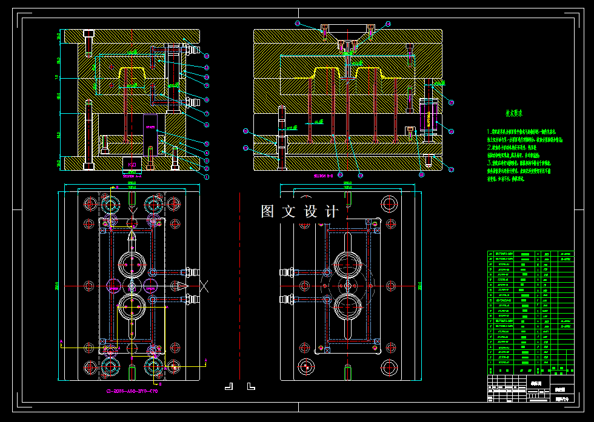This screenshot has height=422, width=594.
Task: Click the SECTION B-B label
Action: [324, 176]
